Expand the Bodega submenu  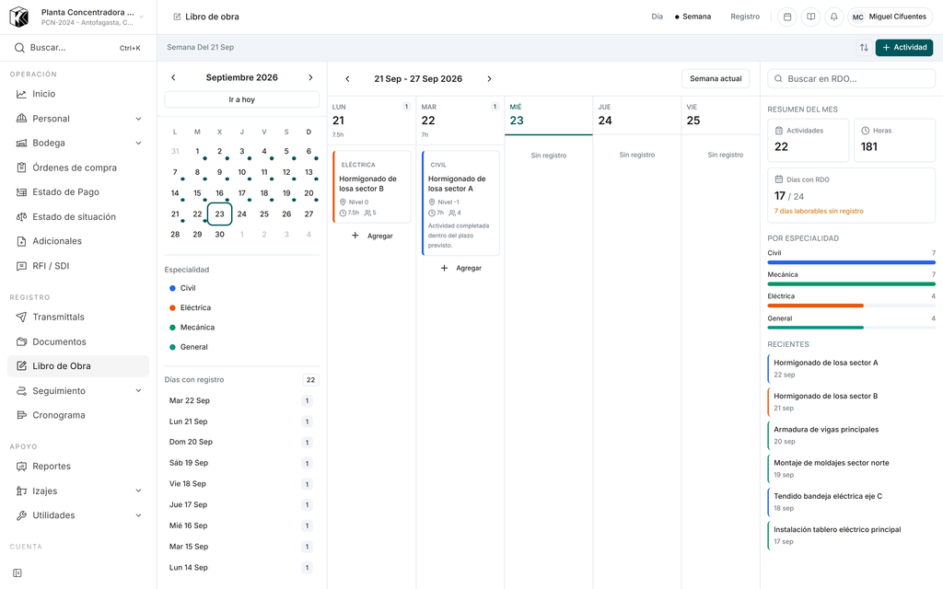point(138,143)
